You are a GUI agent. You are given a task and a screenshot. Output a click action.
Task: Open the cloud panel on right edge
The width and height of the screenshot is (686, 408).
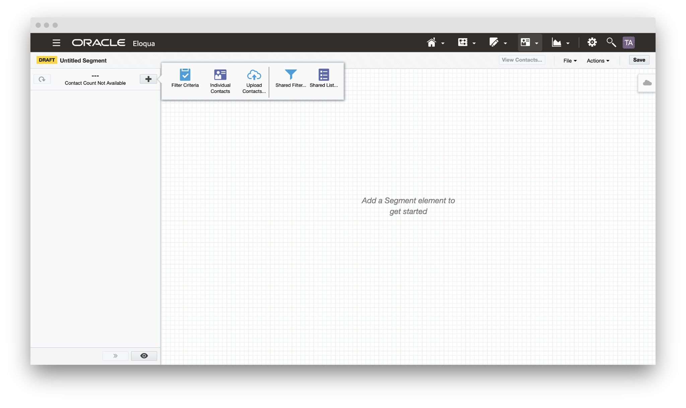click(647, 83)
